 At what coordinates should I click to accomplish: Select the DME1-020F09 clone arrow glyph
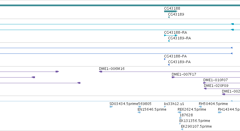coord(205,89)
